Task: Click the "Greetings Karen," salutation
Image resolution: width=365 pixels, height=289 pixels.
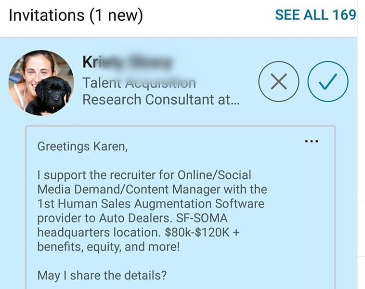Action: (82, 145)
